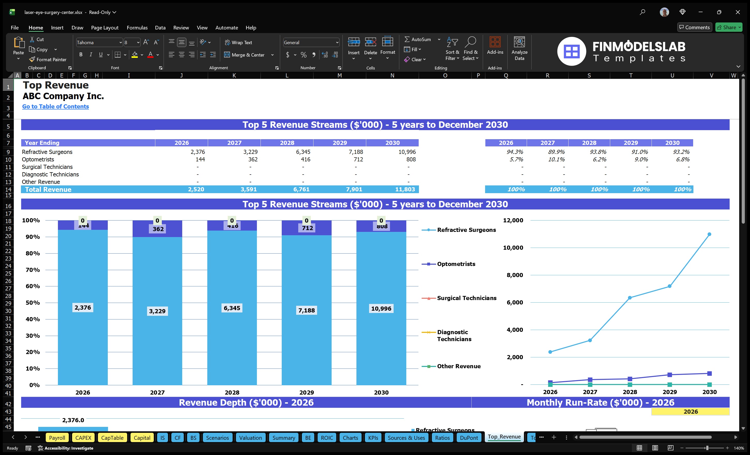This screenshot has height=455, width=750.
Task: Follow the Go to Table of Contents link
Action: pos(55,106)
